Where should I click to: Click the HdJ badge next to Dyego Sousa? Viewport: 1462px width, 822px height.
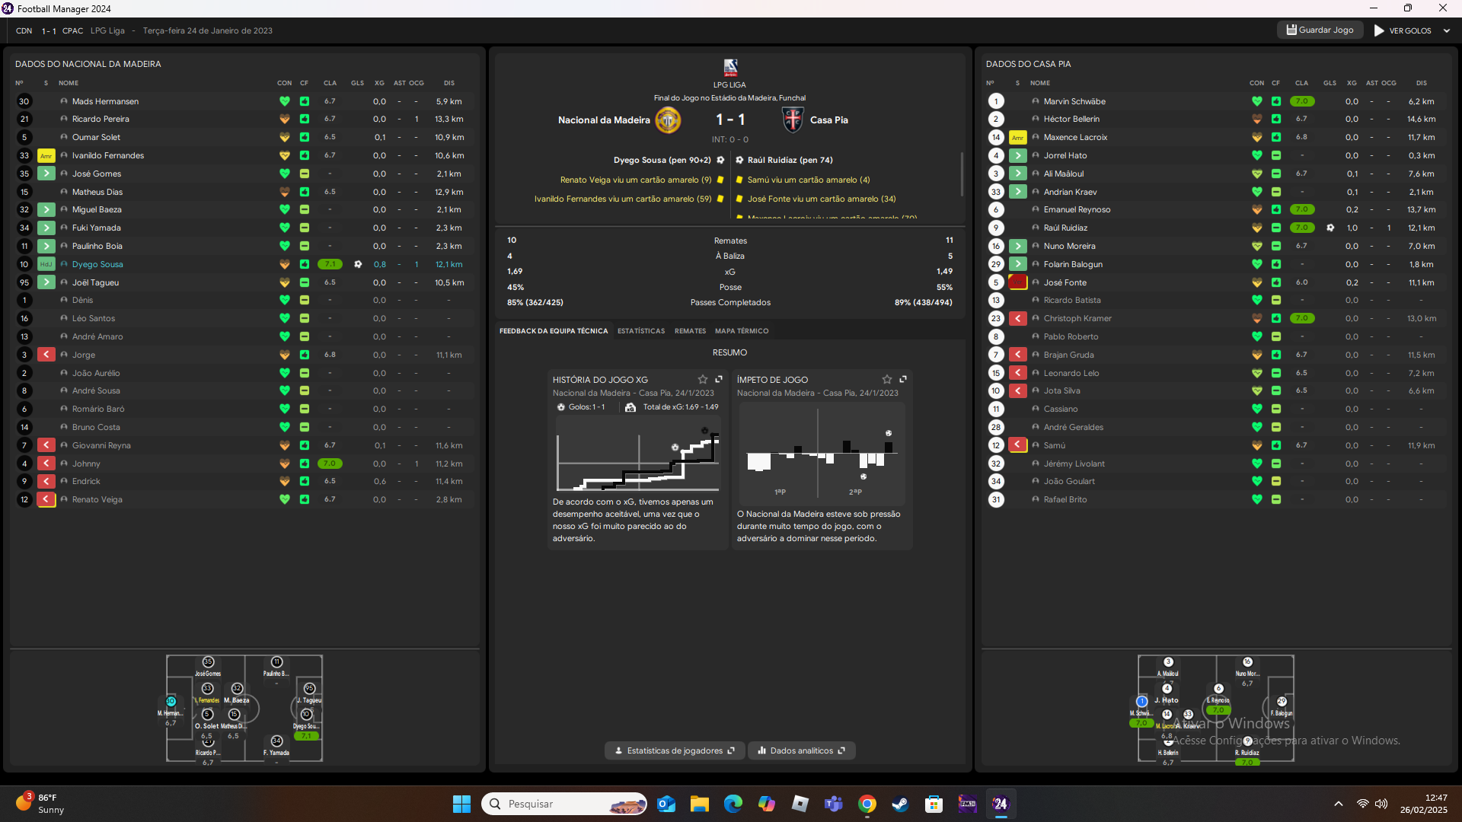tap(46, 264)
